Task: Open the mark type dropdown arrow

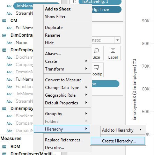Action: tap(117, 40)
